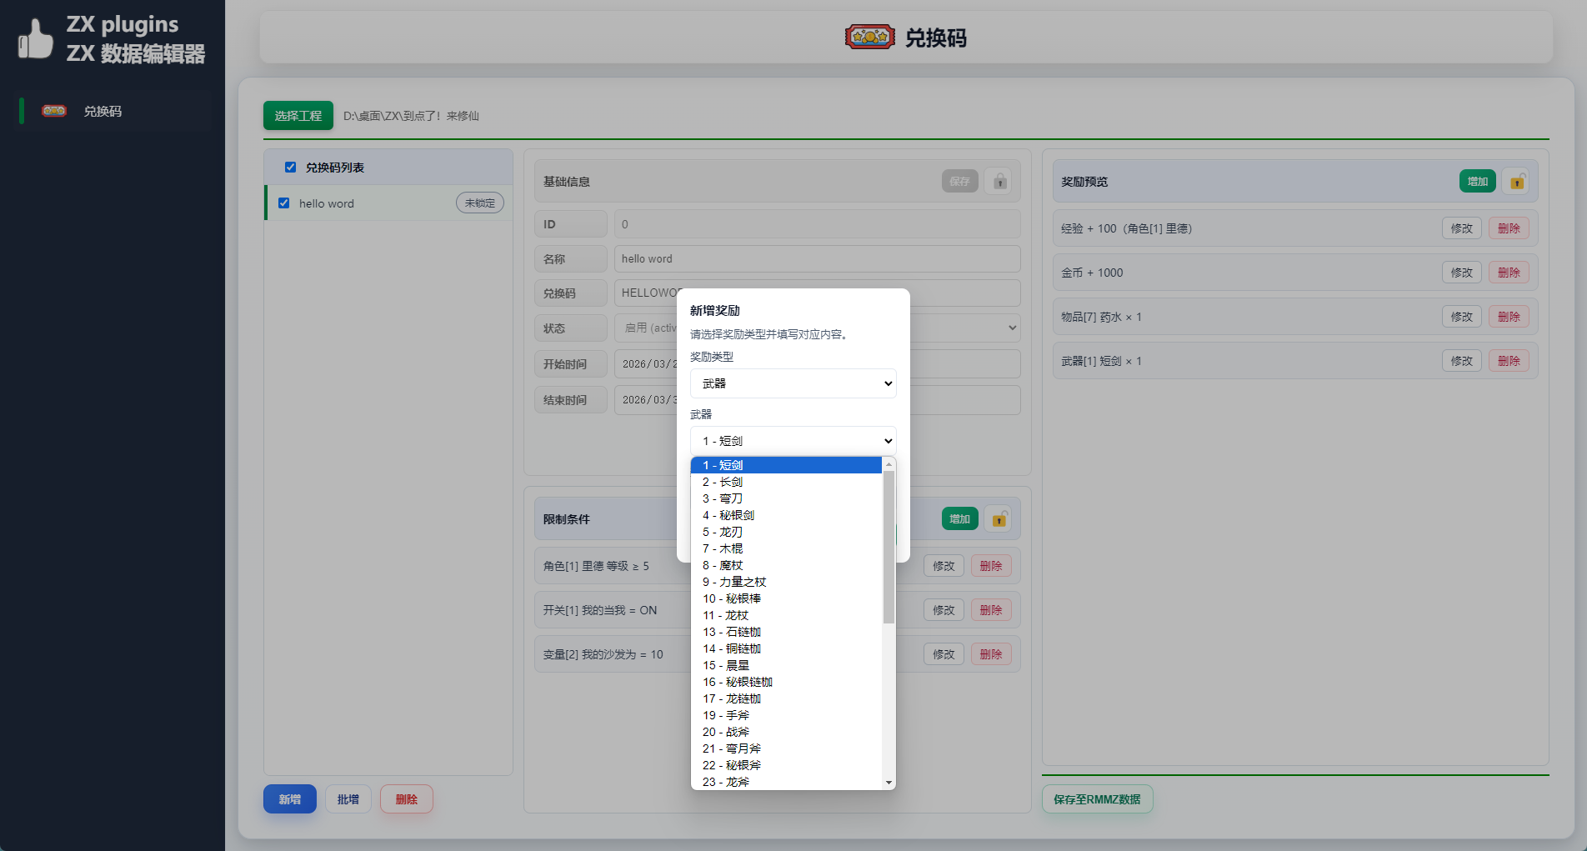Click the thumbs-up ZX plugins logo
The image size is (1587, 851).
(36, 38)
